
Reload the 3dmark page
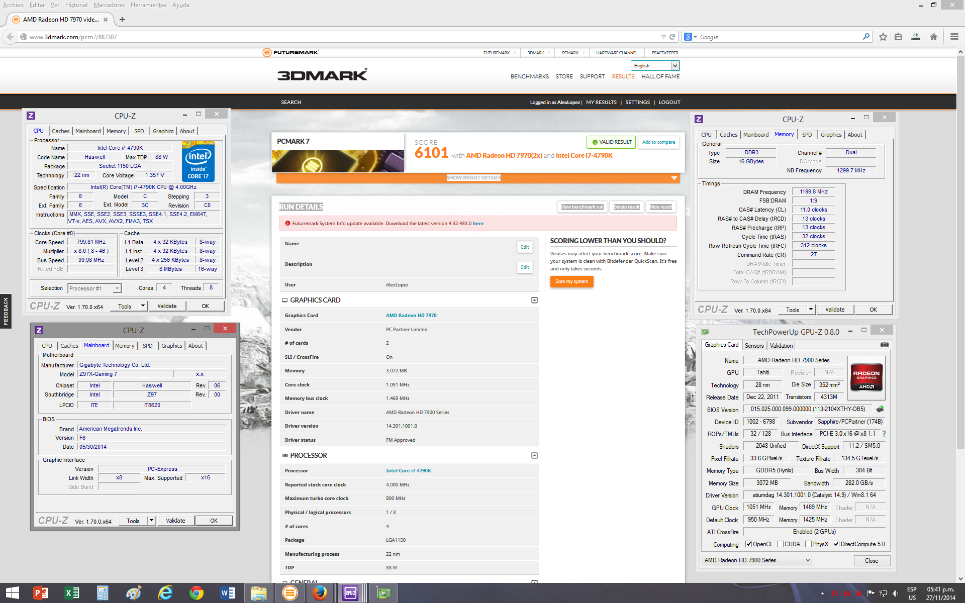[x=672, y=37]
